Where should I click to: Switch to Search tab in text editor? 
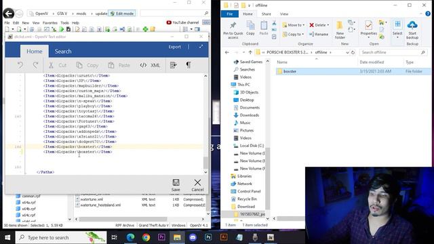(x=63, y=52)
